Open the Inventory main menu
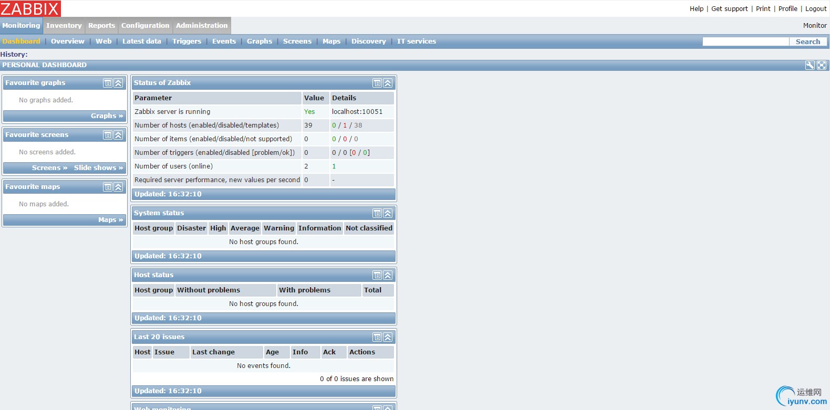The image size is (830, 410). click(64, 25)
